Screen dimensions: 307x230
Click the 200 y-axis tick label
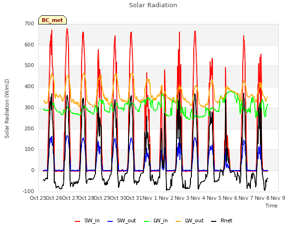tap(29, 128)
